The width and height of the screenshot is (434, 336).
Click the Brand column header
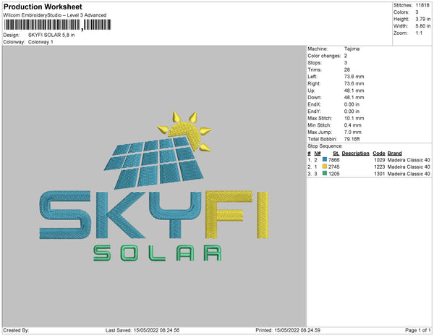point(394,153)
